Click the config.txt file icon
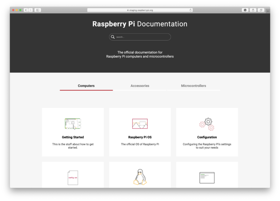Viewport: 280px width, 201px height. point(73,178)
